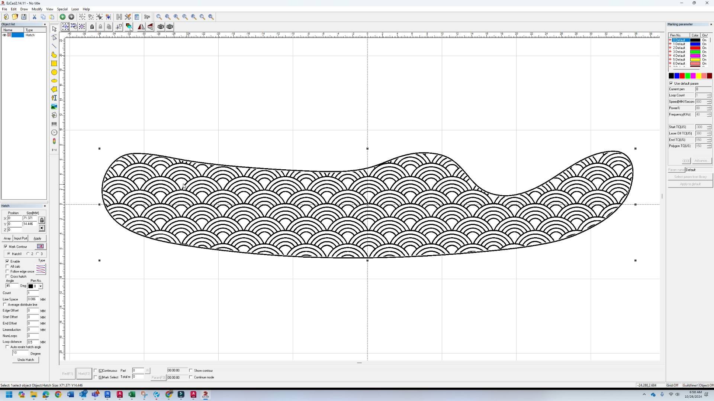Open the Pen No. dropdown in Hatch panel
The width and height of the screenshot is (714, 401).
[41, 286]
